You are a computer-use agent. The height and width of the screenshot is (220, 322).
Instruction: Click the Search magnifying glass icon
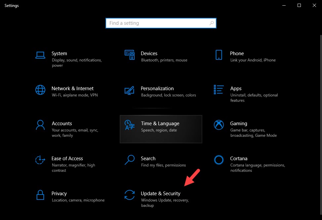[130, 160]
